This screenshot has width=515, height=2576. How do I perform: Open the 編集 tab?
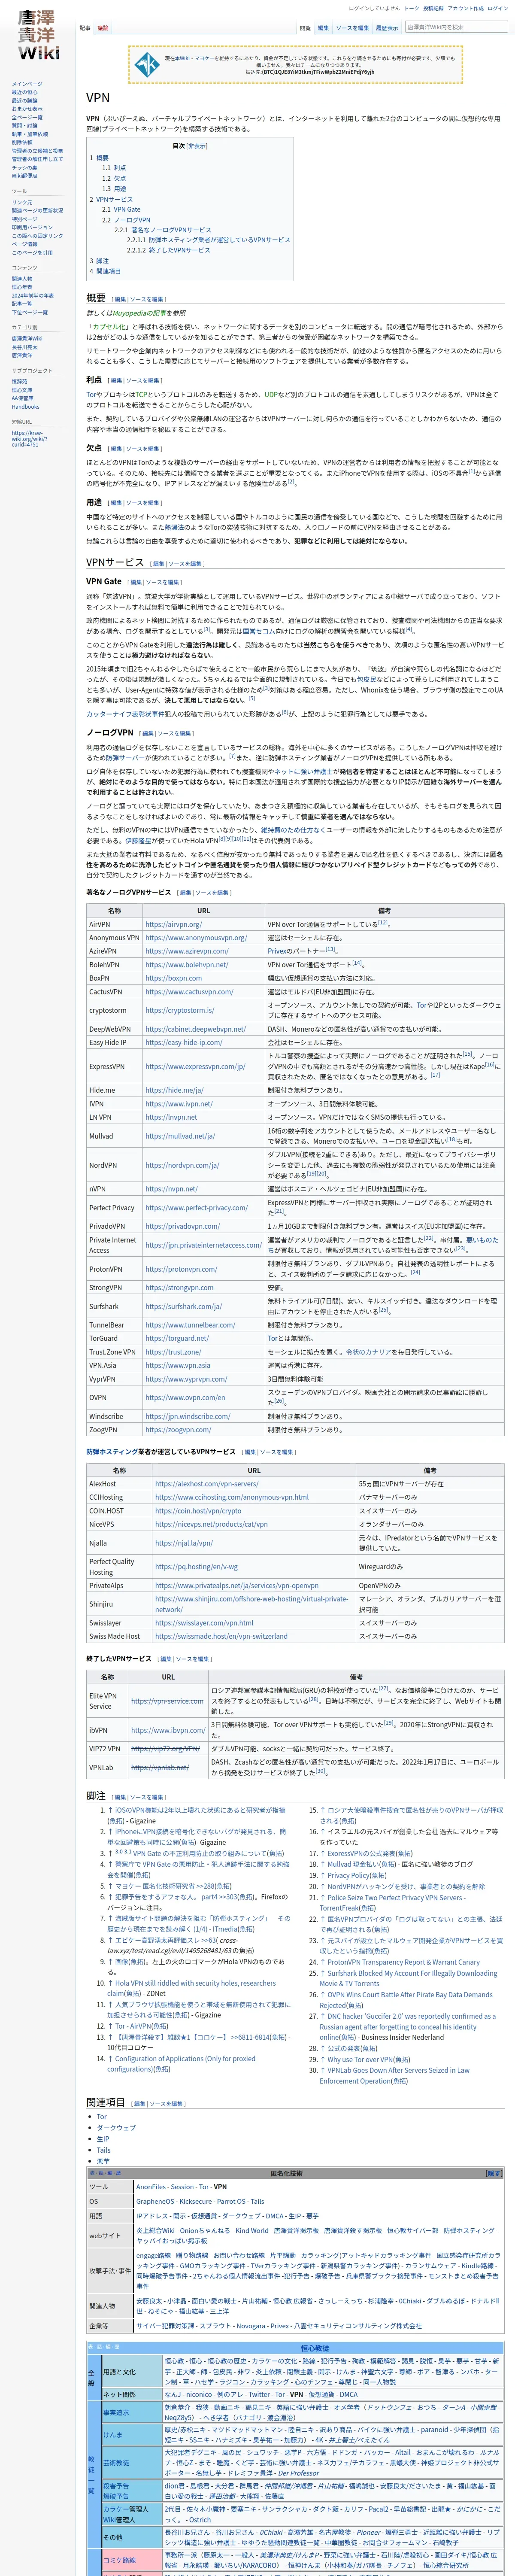(323, 28)
